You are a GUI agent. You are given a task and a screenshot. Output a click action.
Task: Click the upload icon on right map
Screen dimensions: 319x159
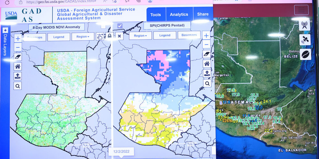coord(207,73)
